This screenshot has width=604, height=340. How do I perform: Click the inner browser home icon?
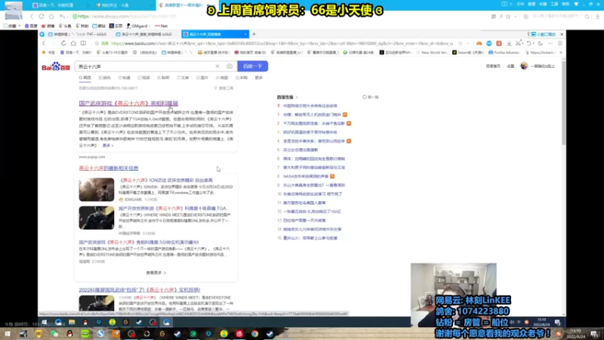point(73,43)
